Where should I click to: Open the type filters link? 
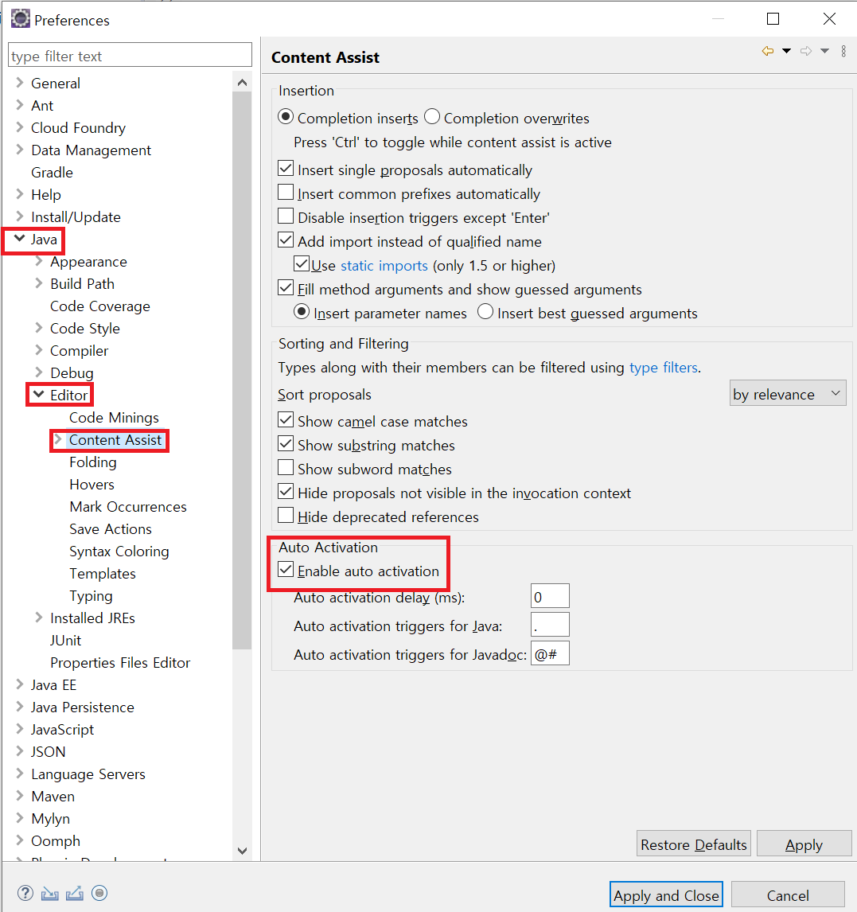coord(663,368)
